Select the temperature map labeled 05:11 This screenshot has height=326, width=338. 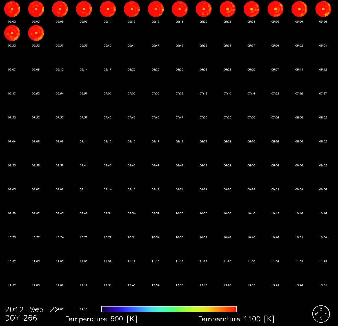tap(108, 9)
